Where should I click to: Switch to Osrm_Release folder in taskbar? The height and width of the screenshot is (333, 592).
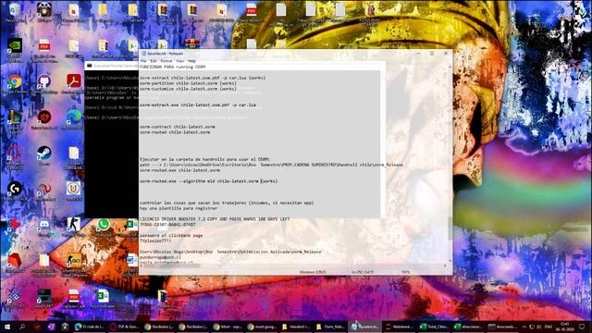pyautogui.click(x=330, y=327)
